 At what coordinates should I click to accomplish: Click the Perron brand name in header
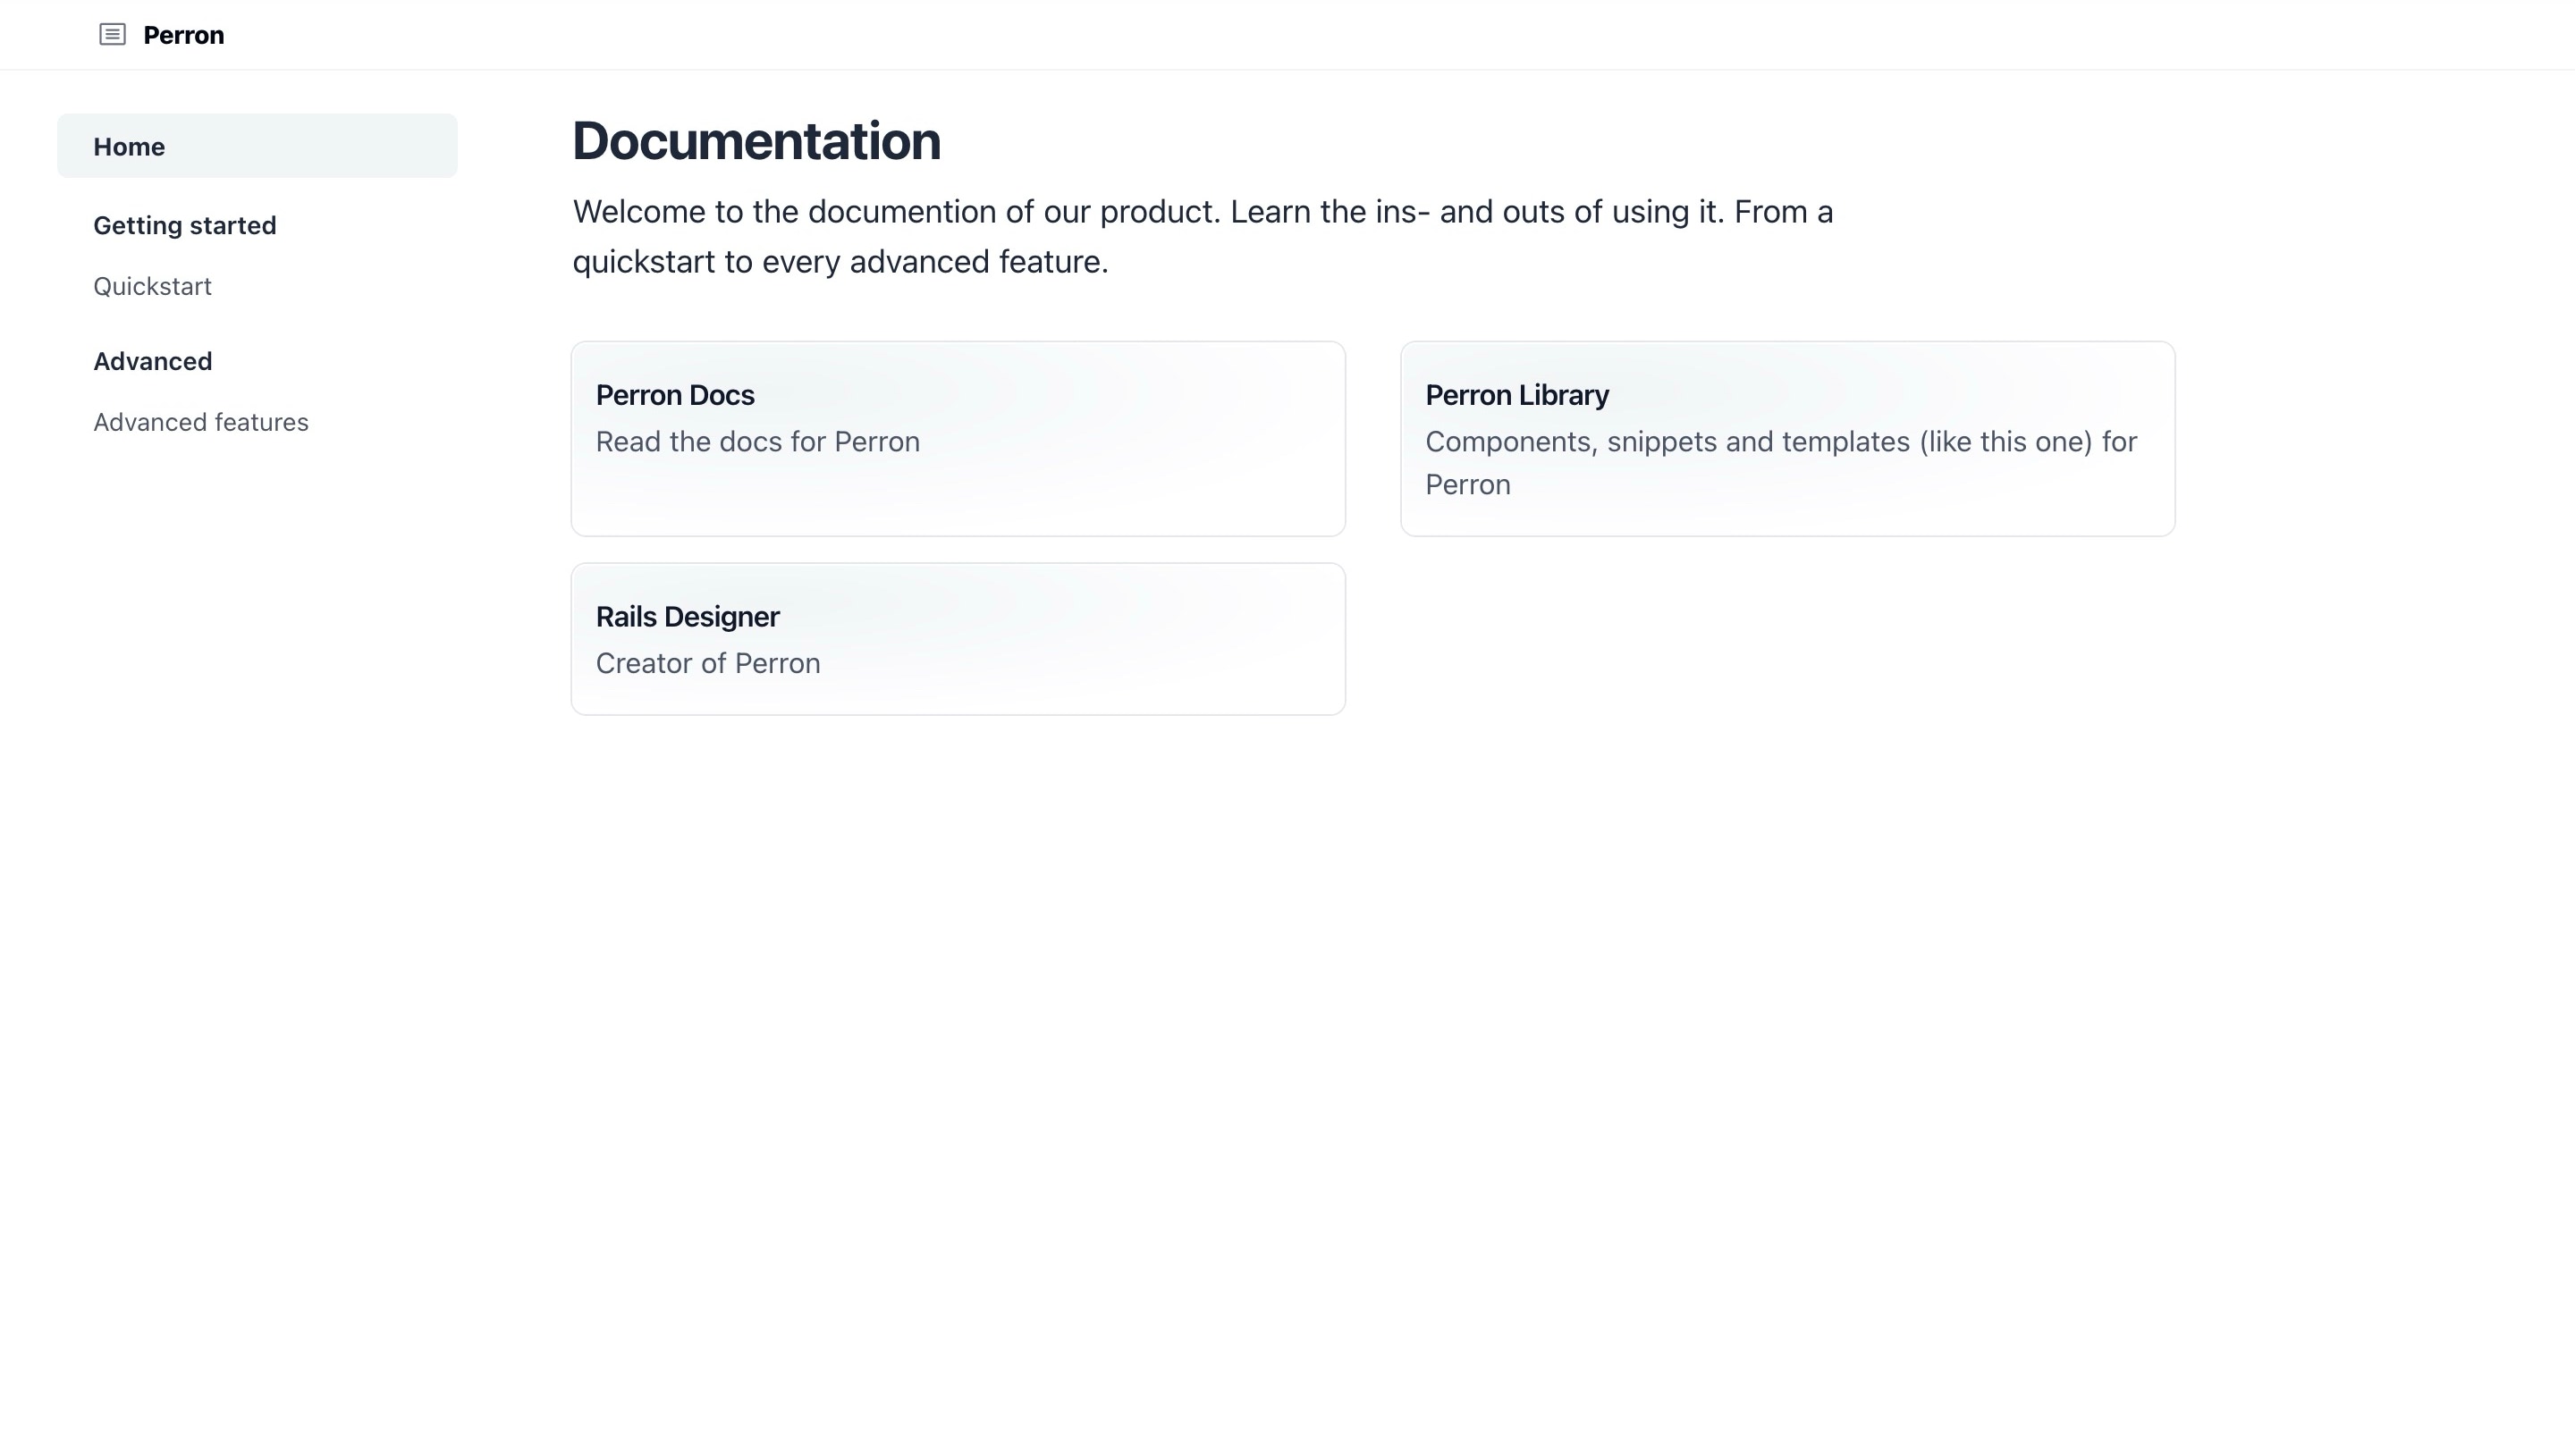(183, 36)
